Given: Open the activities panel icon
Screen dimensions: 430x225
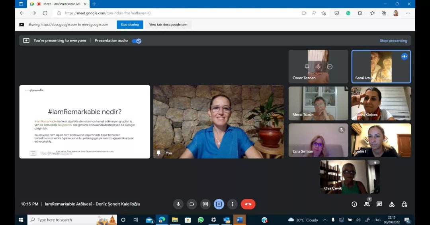Looking at the screenshot, I should (x=392, y=204).
